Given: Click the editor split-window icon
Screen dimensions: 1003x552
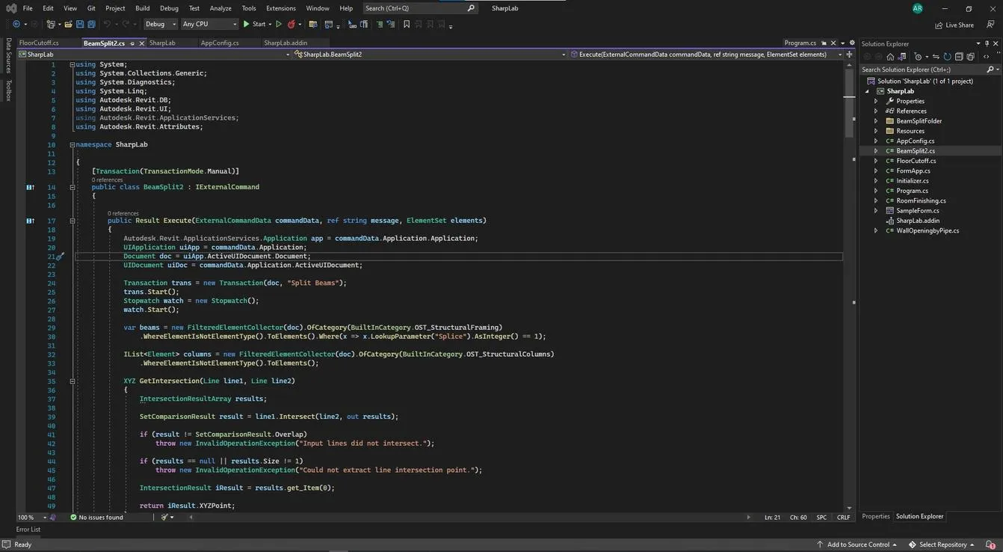Looking at the screenshot, I should click(x=849, y=54).
